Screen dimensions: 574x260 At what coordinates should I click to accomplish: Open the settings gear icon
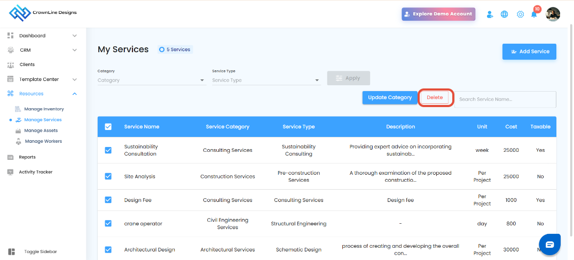point(520,14)
